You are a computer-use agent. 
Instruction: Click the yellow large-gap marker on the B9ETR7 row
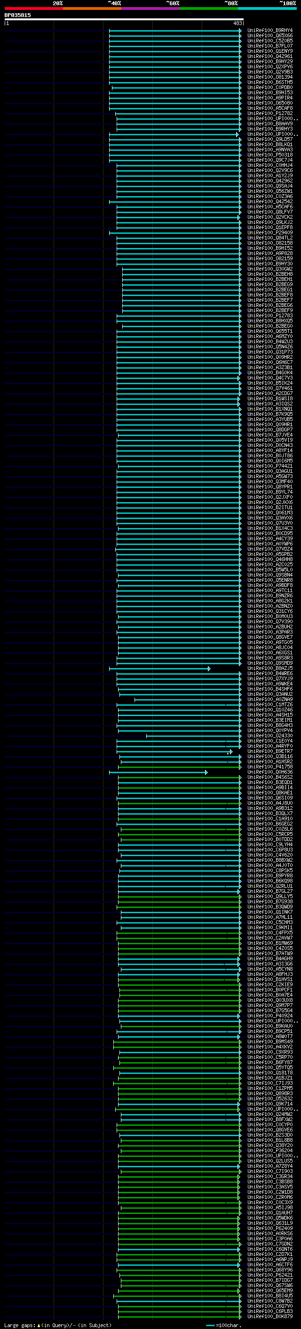tap(228, 753)
